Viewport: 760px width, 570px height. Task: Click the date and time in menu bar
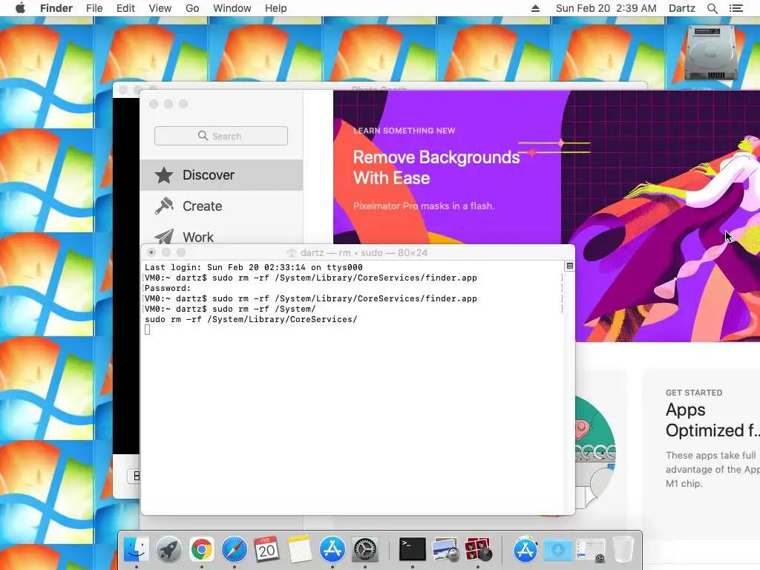606,8
